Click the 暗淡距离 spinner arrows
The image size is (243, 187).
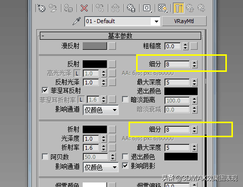coord(195,101)
